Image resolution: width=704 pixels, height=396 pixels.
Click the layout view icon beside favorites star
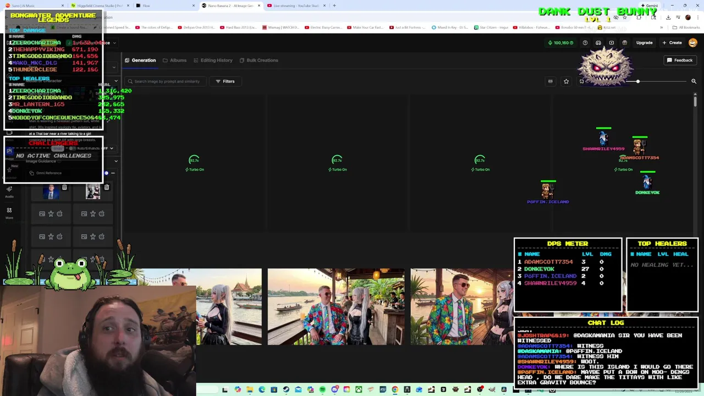(550, 81)
